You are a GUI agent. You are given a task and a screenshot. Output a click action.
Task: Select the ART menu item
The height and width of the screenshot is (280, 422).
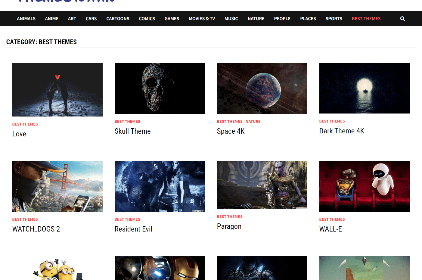click(x=72, y=19)
